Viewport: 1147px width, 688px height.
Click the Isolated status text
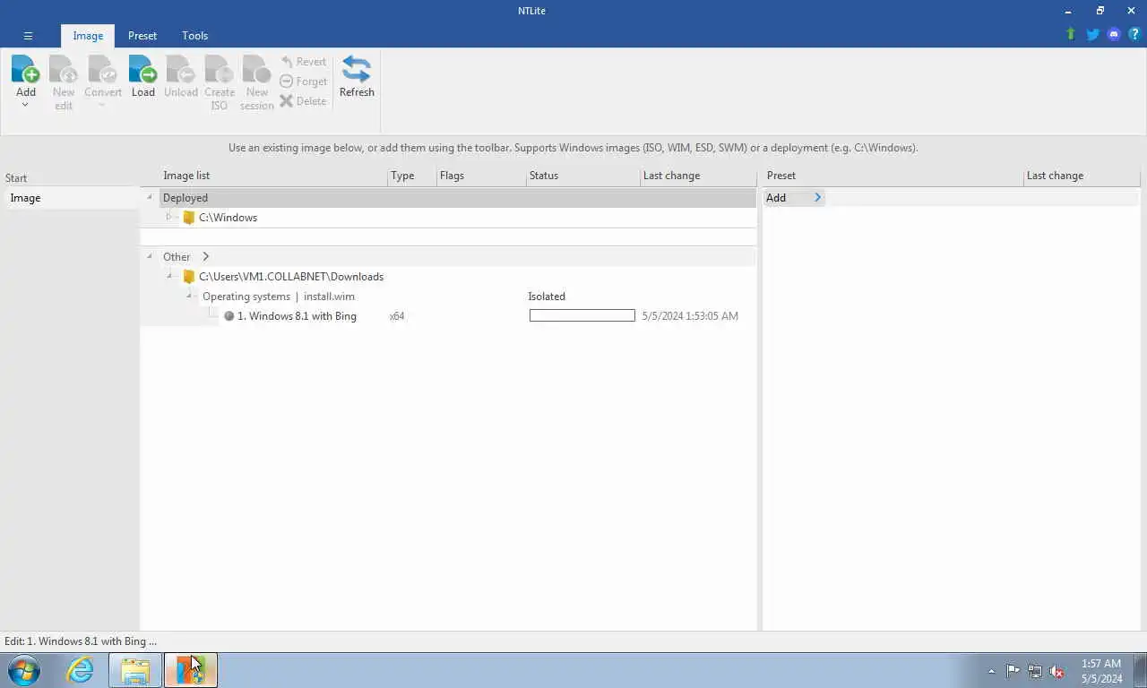click(547, 297)
